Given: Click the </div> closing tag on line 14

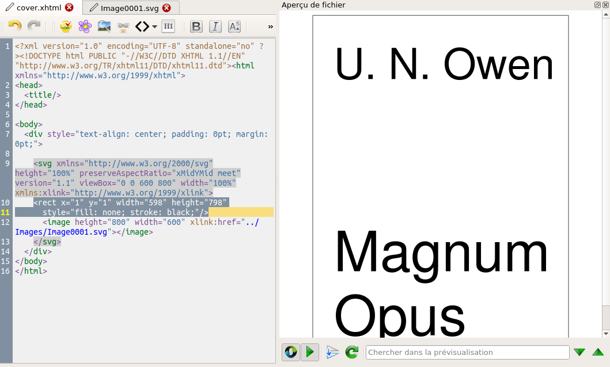Looking at the screenshot, I should click(38, 251).
